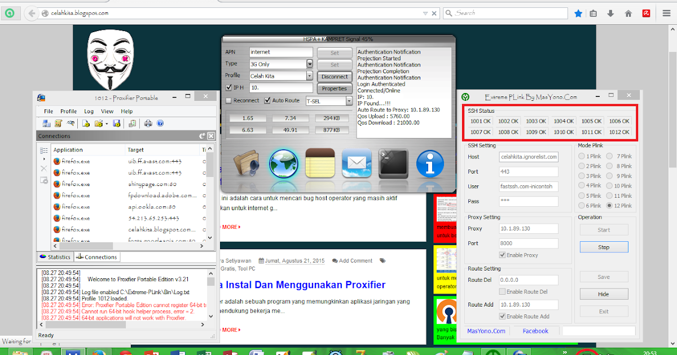Open Proxifier Profile menu

tap(69, 112)
